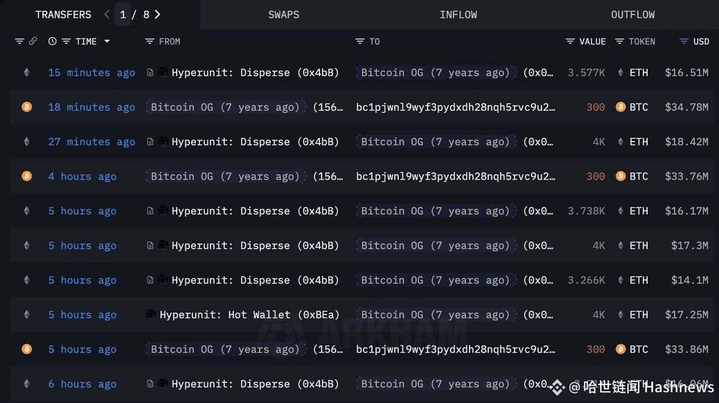The image size is (719, 403).
Task: Click contract document icon in 6 hours ago row
Action: (150, 384)
